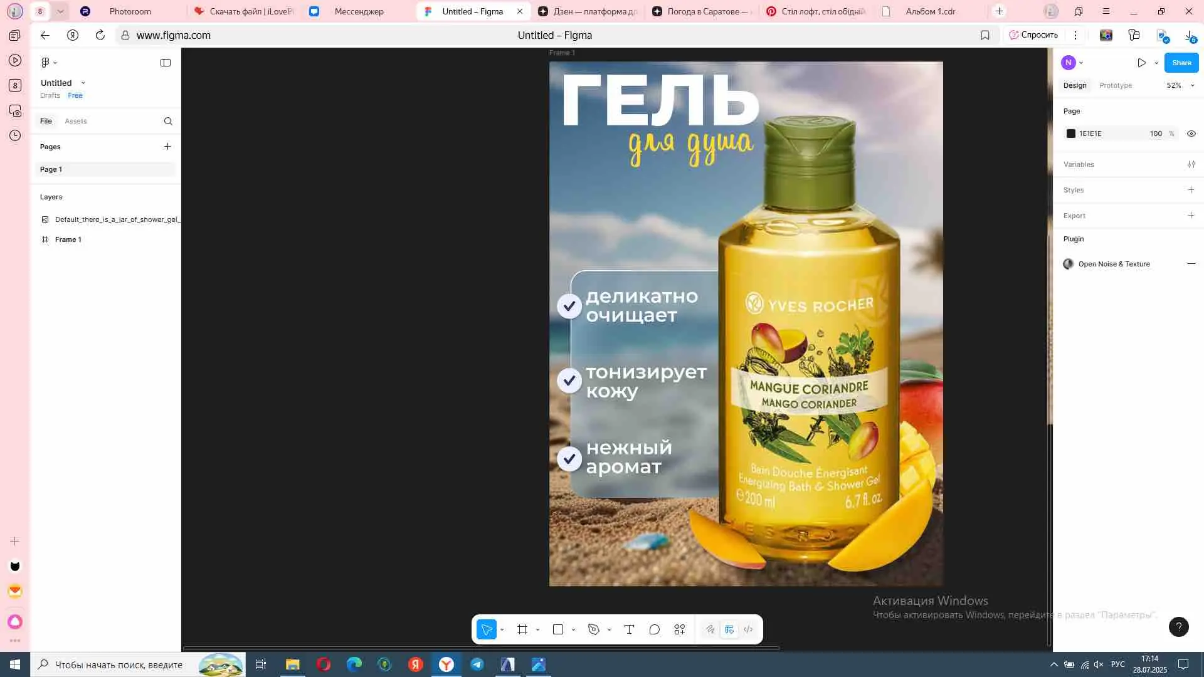
Task: Open the Мессенджер browser tab
Action: 359,11
